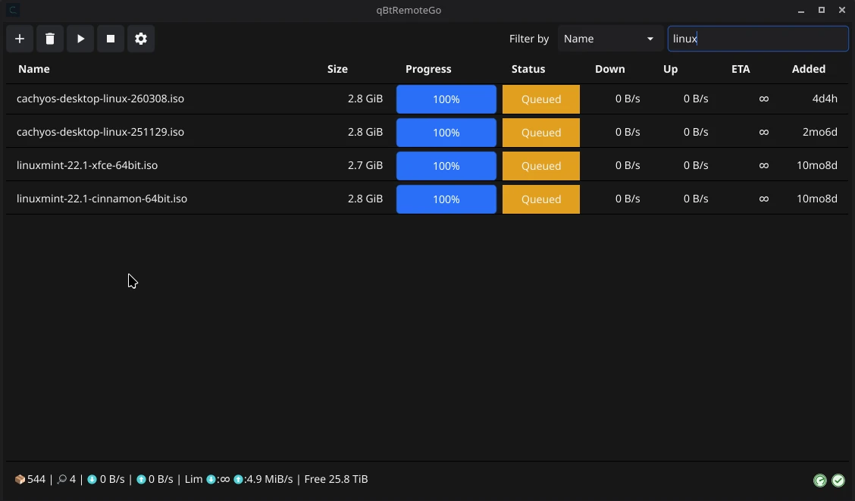The width and height of the screenshot is (855, 501).
Task: Click the download limit icon after Lim
Action: tap(211, 479)
